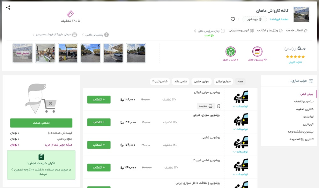
Task: Expand توضیحات for روشویی شاسی
Action: coord(240,152)
